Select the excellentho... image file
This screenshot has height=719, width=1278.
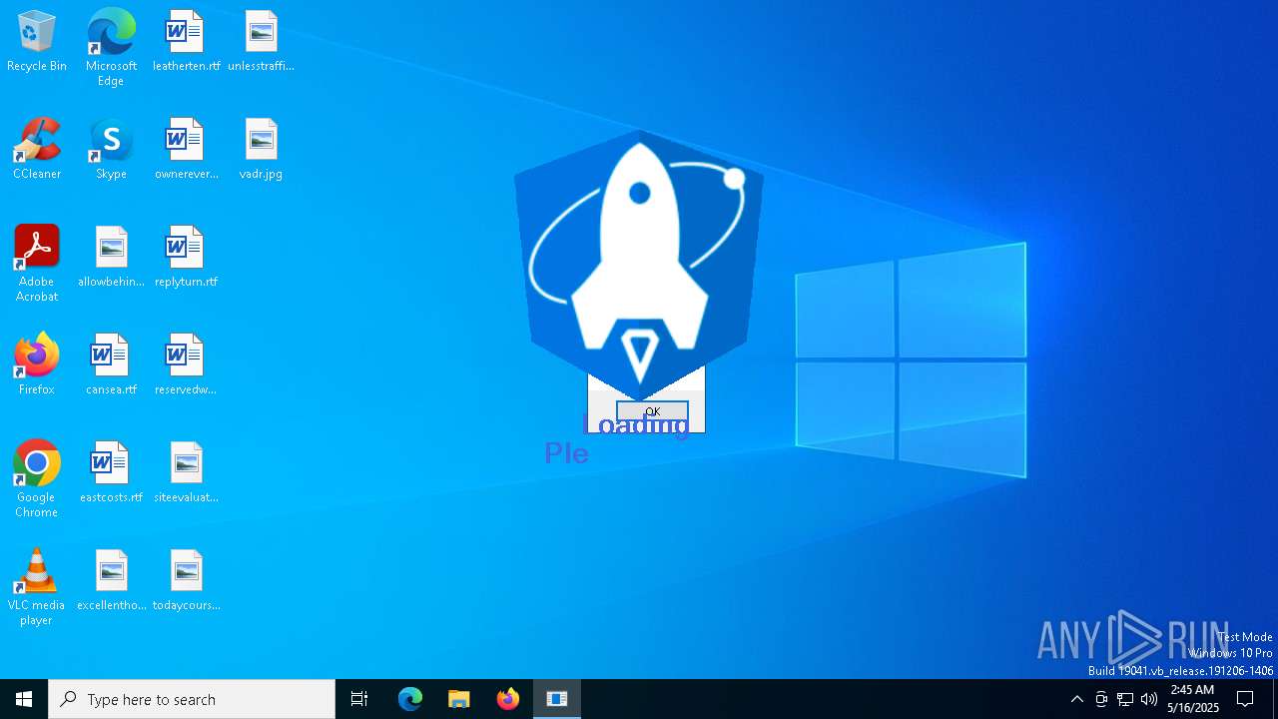click(x=111, y=581)
